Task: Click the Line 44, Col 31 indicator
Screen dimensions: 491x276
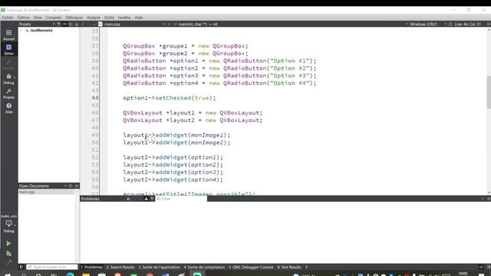Action: point(467,24)
